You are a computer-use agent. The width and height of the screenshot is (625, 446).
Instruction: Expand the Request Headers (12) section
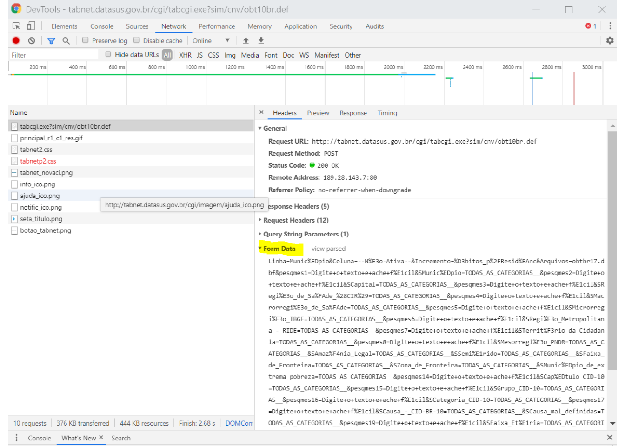click(x=295, y=220)
